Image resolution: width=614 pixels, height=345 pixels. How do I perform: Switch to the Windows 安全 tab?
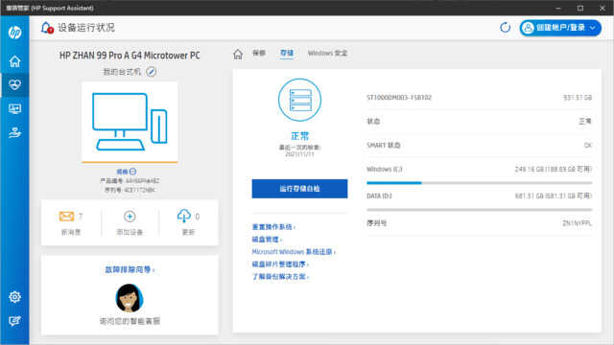point(327,54)
